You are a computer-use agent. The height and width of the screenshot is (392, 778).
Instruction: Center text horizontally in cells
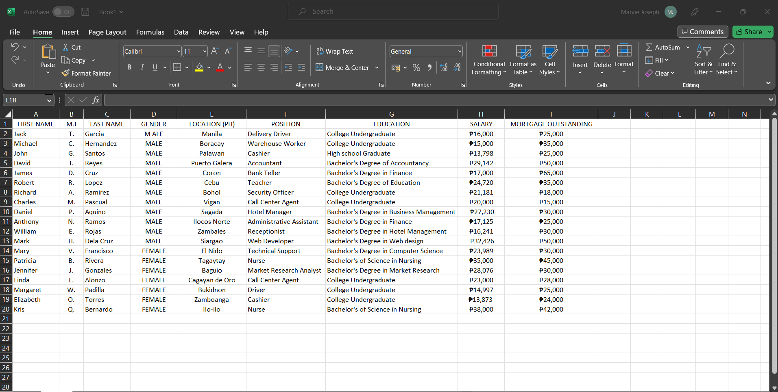261,67
